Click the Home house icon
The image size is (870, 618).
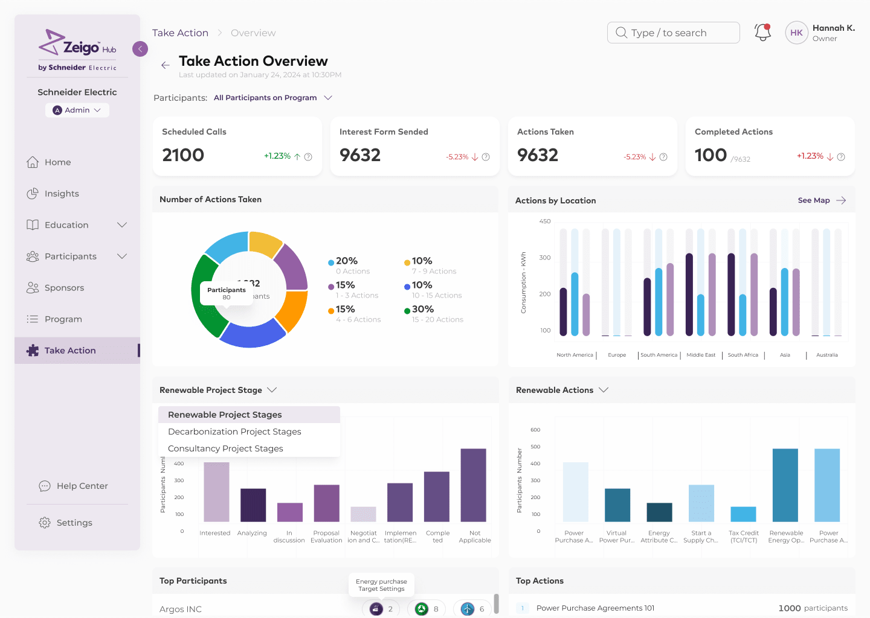point(33,162)
